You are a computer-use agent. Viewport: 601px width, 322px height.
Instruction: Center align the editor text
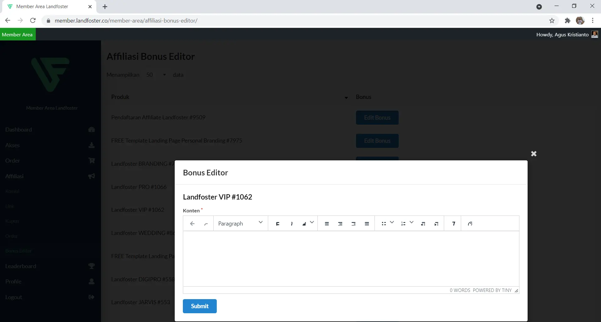pos(340,224)
